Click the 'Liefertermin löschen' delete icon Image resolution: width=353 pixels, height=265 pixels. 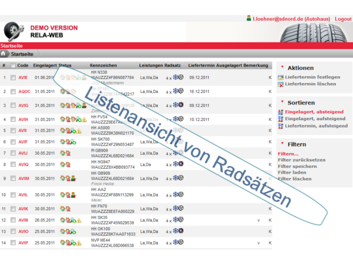pyautogui.click(x=281, y=84)
